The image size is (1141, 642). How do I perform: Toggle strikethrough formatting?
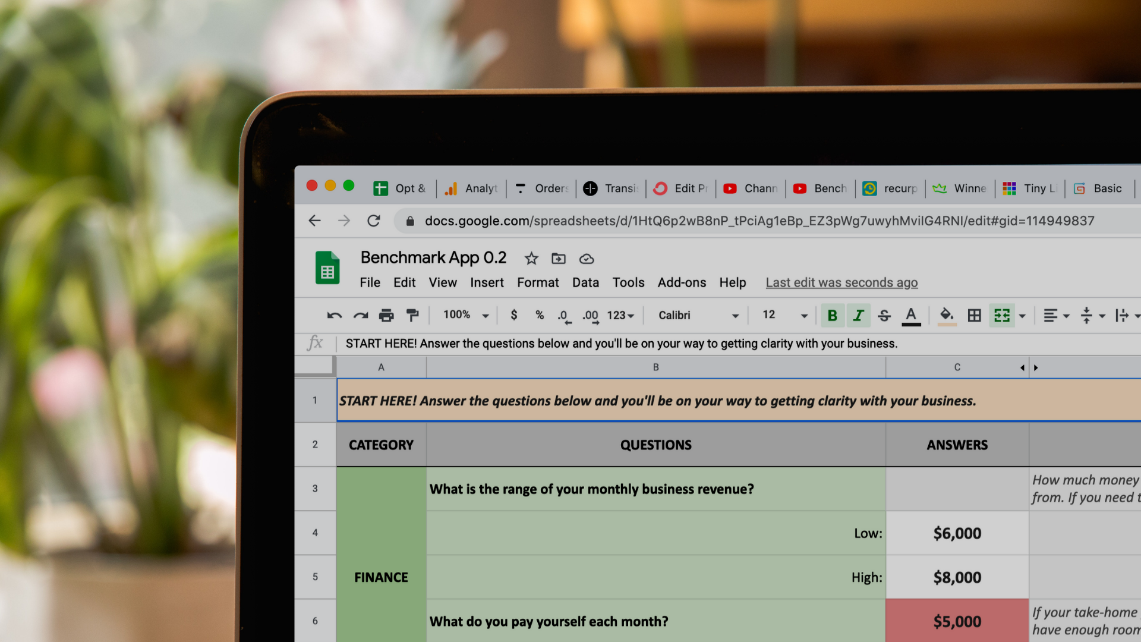pyautogui.click(x=884, y=316)
